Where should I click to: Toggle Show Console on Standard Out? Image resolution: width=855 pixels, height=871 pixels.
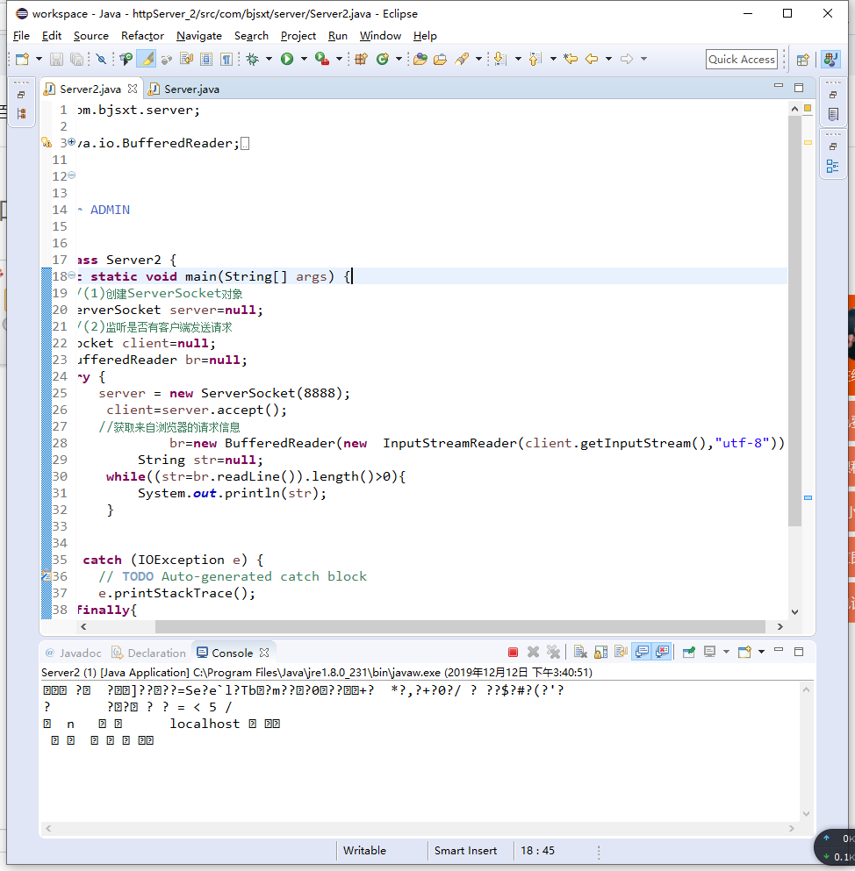[642, 652]
